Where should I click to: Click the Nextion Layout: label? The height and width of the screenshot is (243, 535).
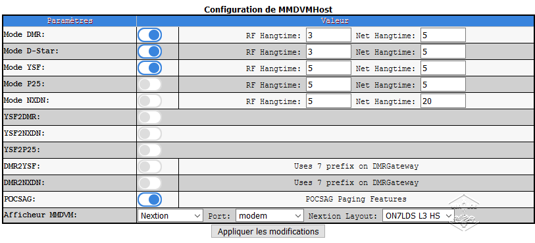[343, 216]
